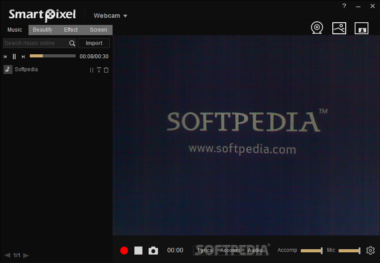Take a snapshot with the camera icon
Image resolution: width=380 pixels, height=263 pixels.
[153, 251]
